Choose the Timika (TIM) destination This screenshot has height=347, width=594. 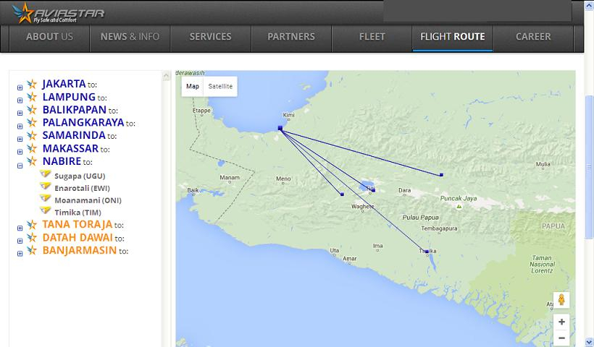pos(78,213)
